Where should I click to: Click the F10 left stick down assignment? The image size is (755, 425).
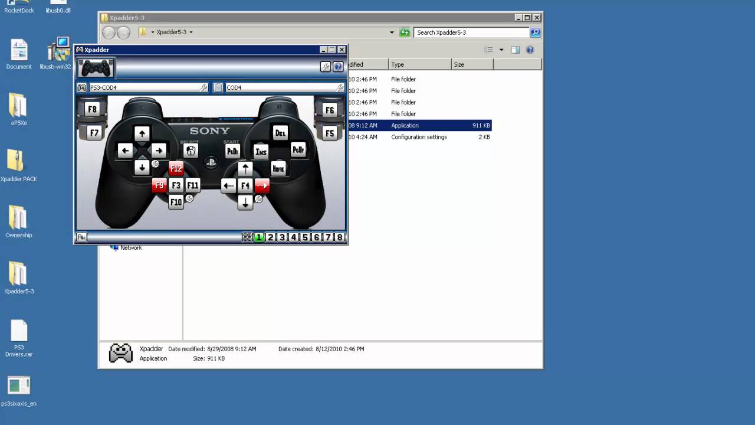pos(176,202)
